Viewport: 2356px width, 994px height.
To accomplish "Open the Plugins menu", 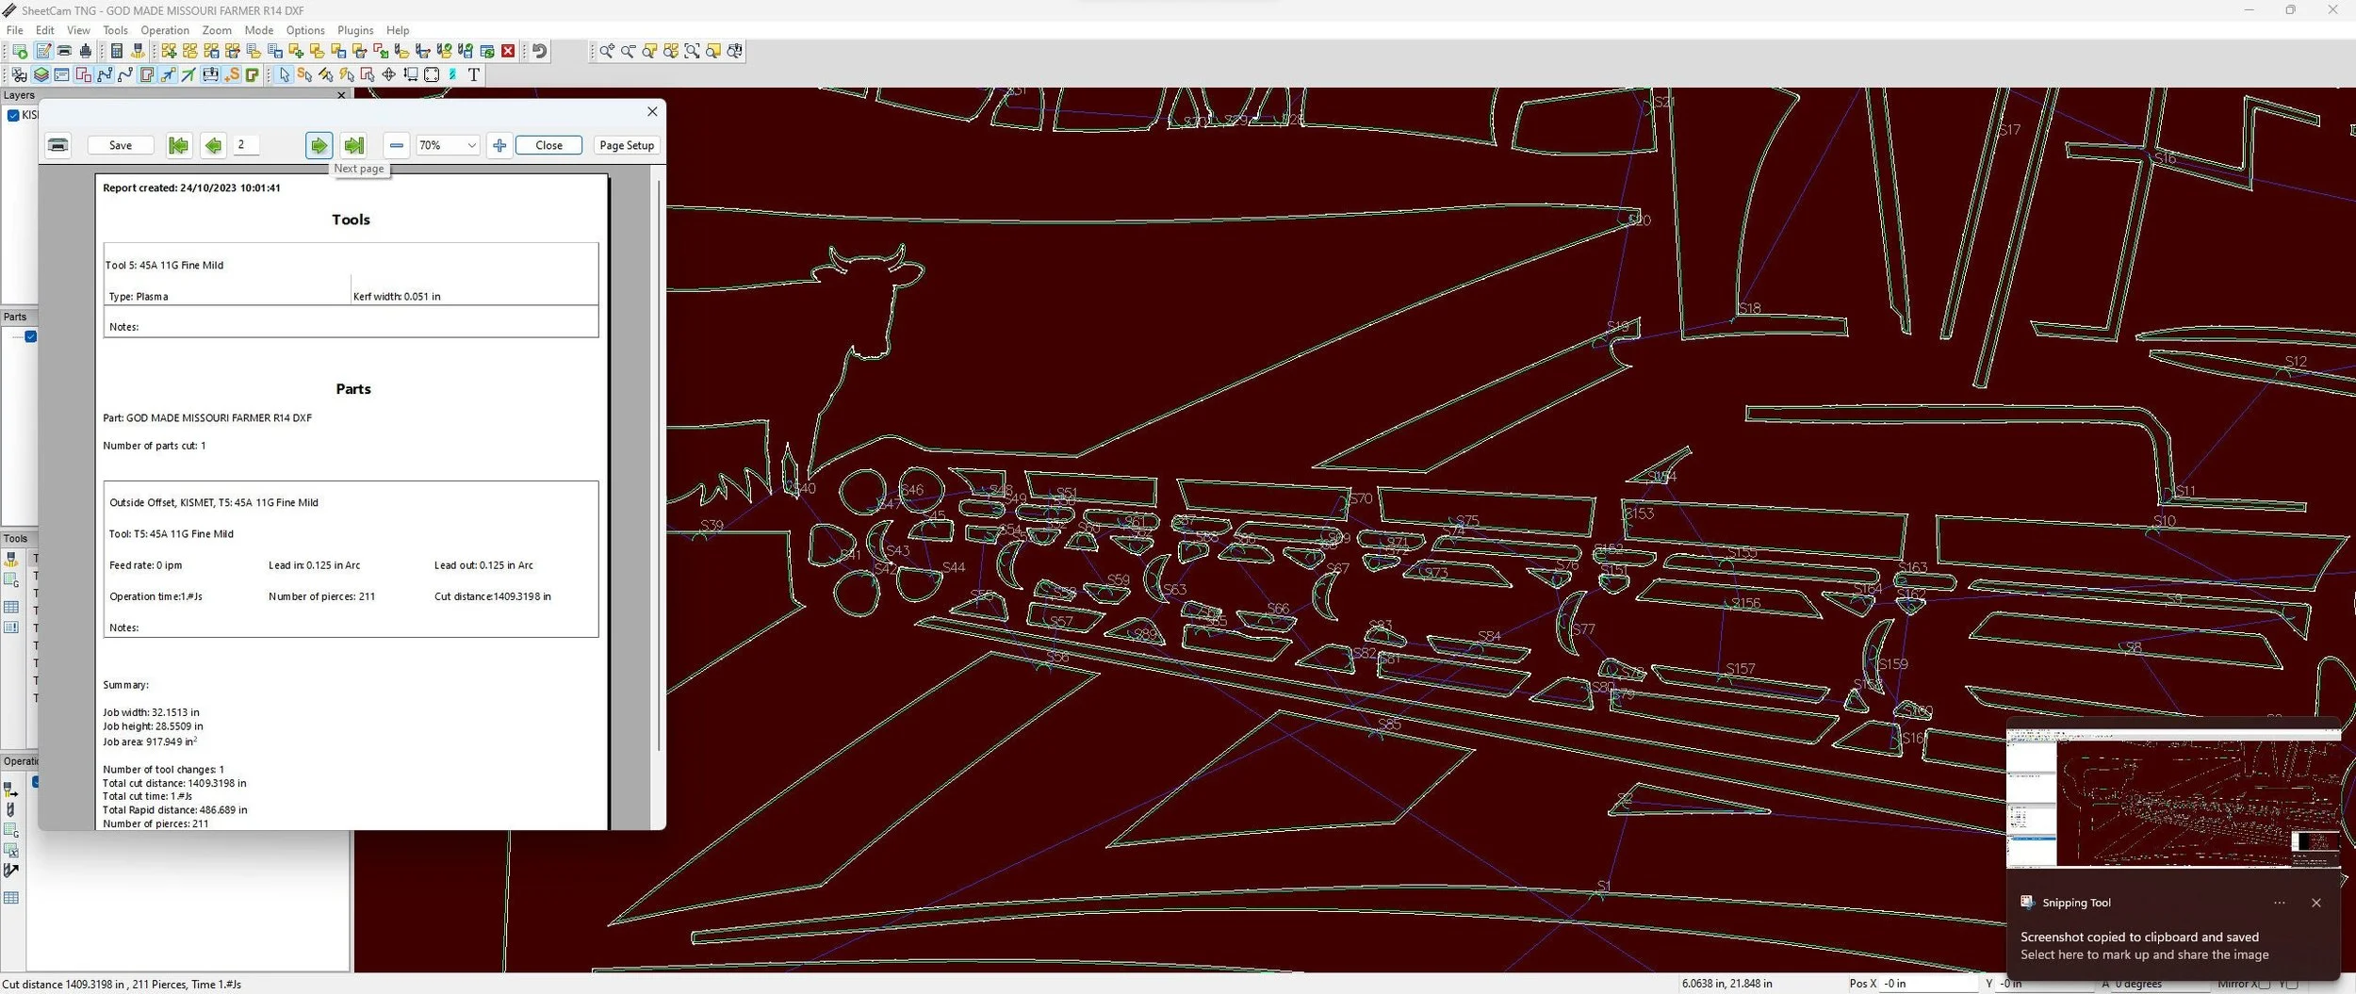I will click(355, 30).
